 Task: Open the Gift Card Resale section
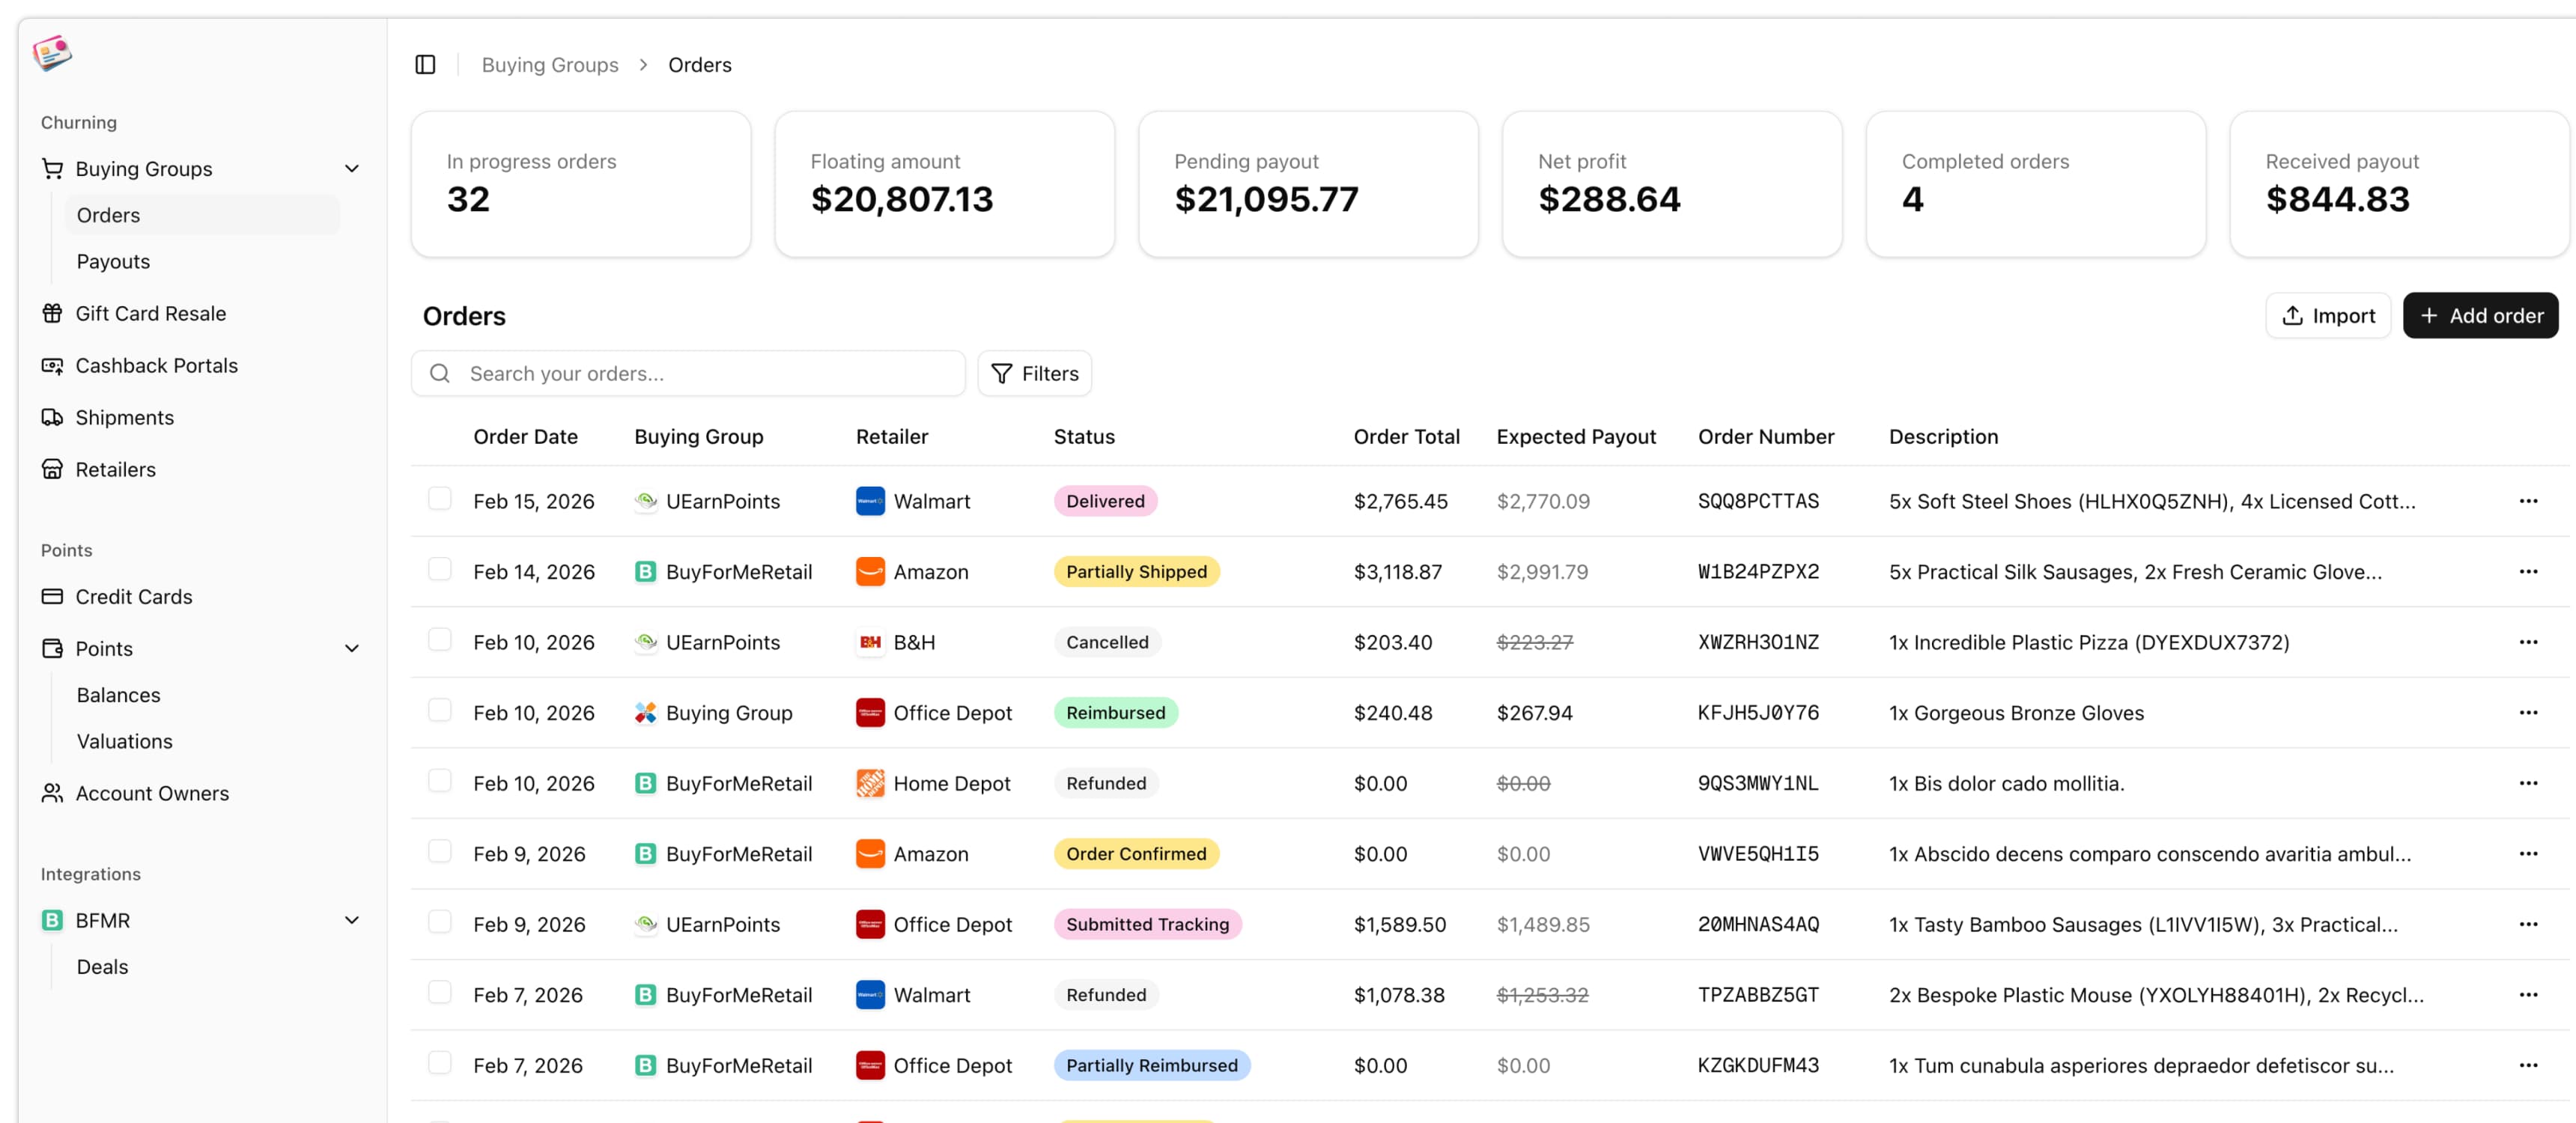[x=151, y=313]
